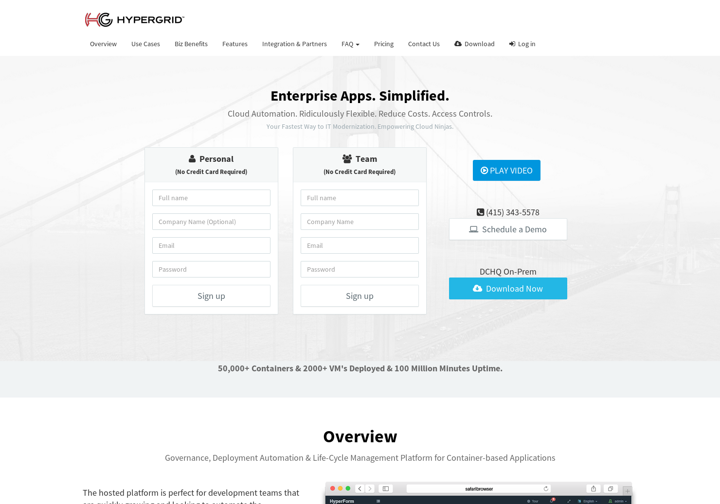
Task: Click the play icon on the PLAY VIDEO button
Action: pyautogui.click(x=485, y=170)
